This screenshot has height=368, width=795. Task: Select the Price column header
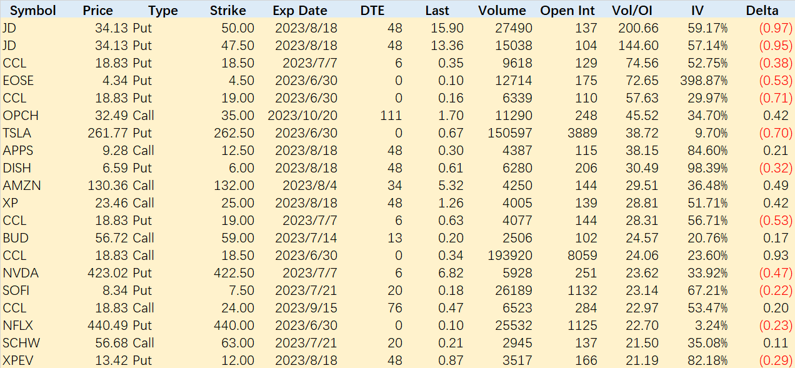pos(97,11)
